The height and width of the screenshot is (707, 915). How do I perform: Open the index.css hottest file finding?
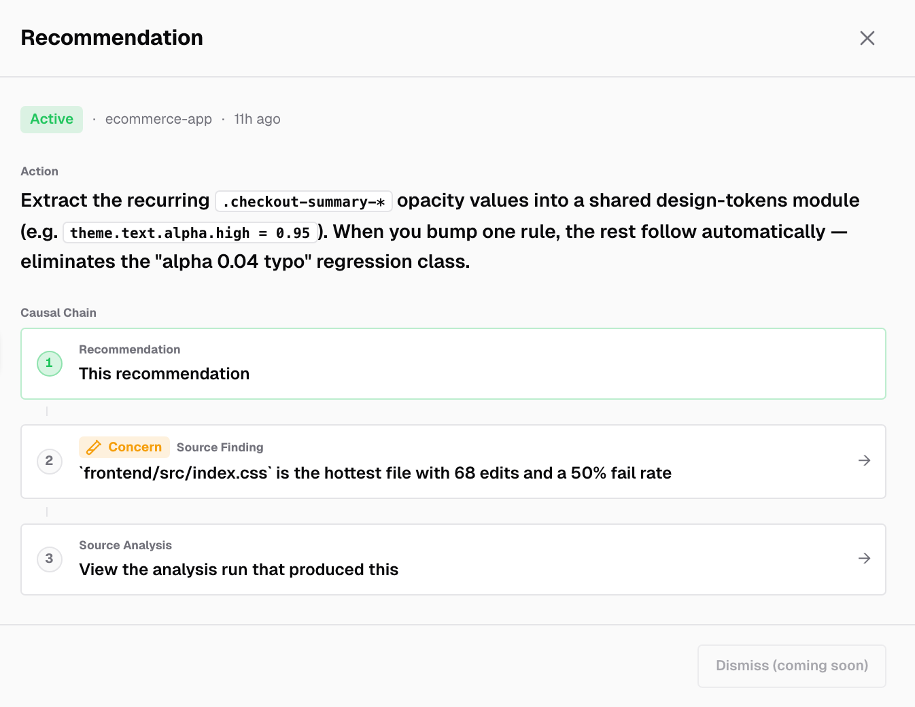tap(453, 462)
